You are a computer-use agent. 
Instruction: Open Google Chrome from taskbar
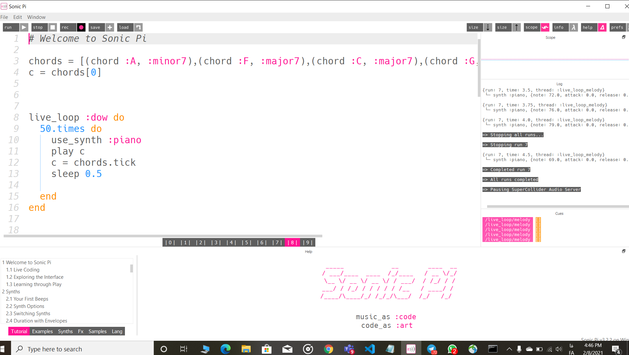point(328,349)
